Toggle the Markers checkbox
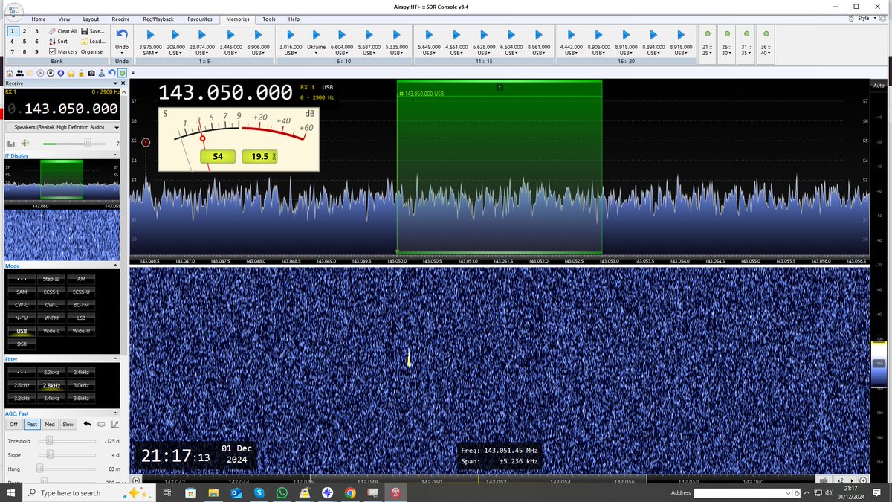Viewport: 892px width, 502px height. pos(52,51)
